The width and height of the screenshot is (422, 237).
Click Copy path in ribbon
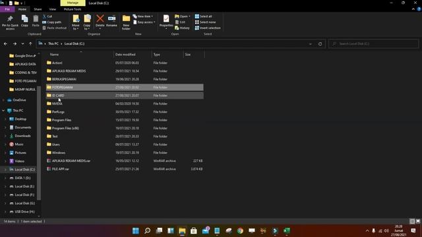point(52,22)
